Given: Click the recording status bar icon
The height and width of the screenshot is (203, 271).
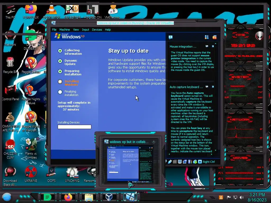Looking at the screenshot, I should tap(185, 162).
